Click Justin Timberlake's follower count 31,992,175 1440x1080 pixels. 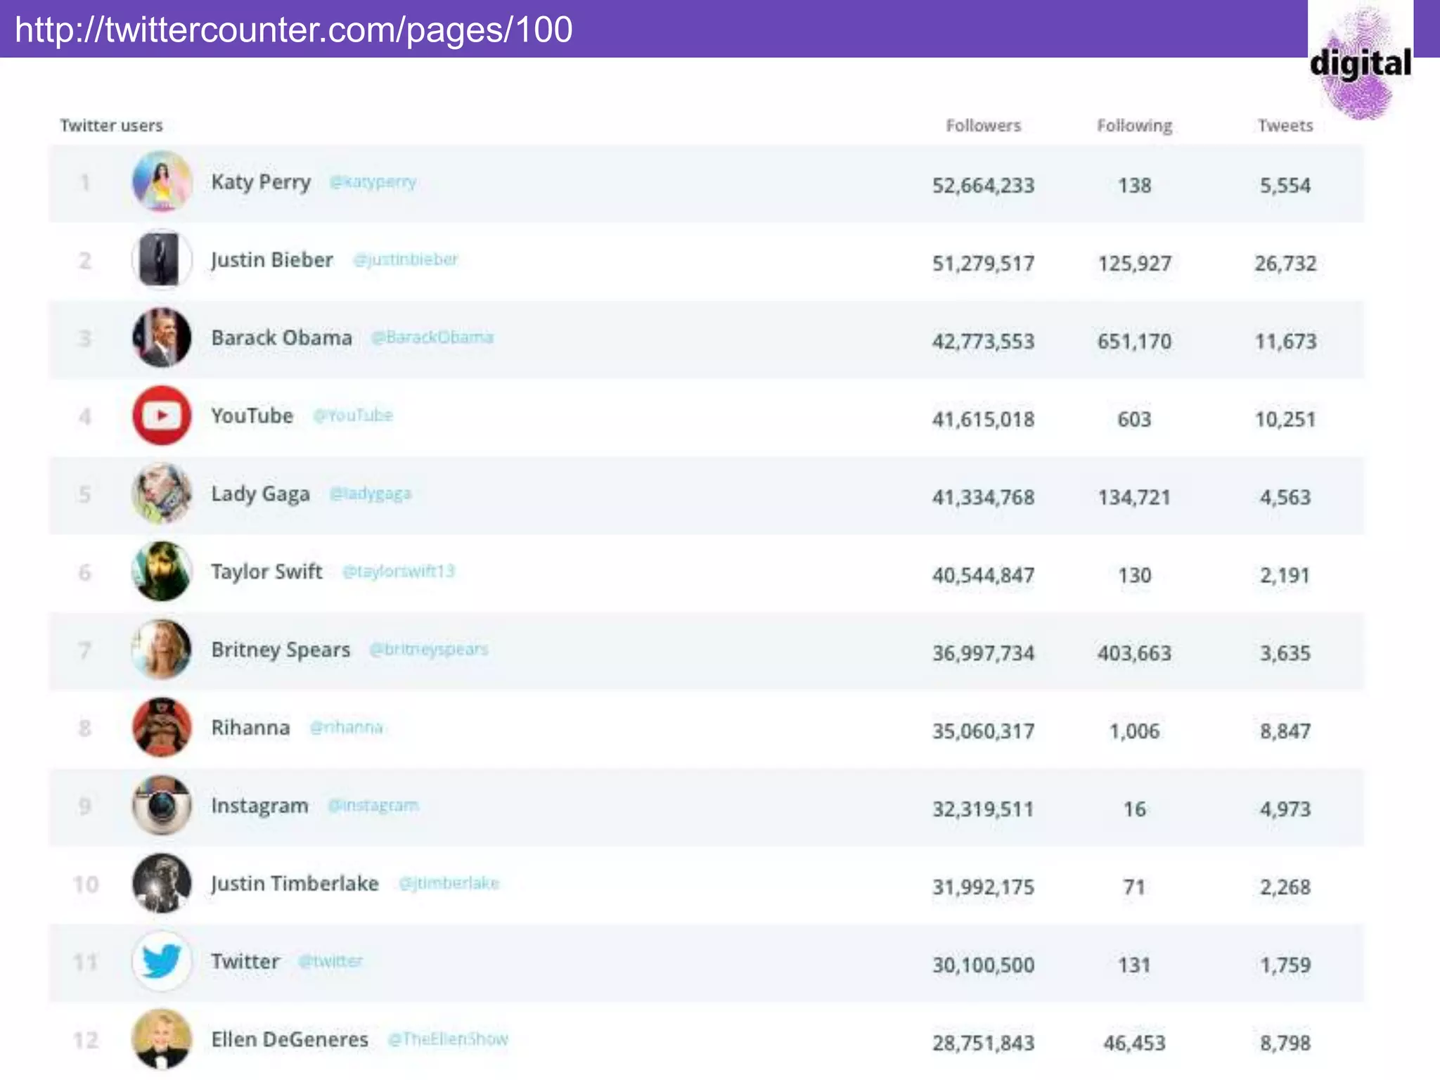983,888
